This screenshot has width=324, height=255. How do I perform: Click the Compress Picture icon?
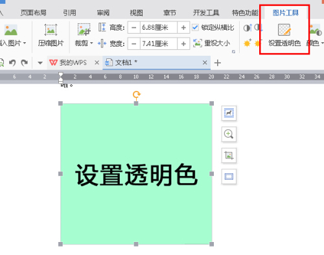tap(51, 30)
